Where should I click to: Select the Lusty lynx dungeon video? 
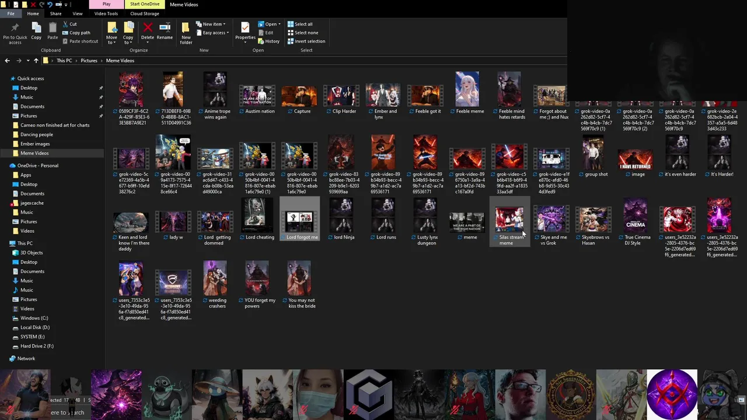(x=425, y=223)
